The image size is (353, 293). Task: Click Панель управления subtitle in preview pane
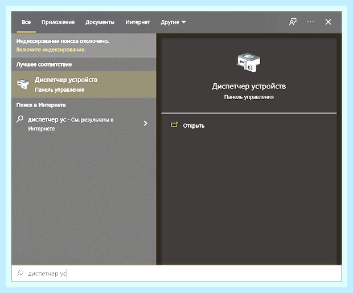point(249,97)
